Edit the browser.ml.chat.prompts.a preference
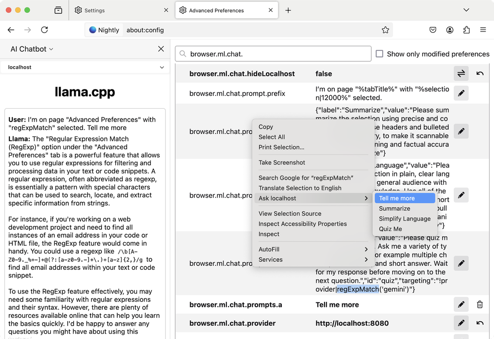This screenshot has width=494, height=339. pos(461,304)
